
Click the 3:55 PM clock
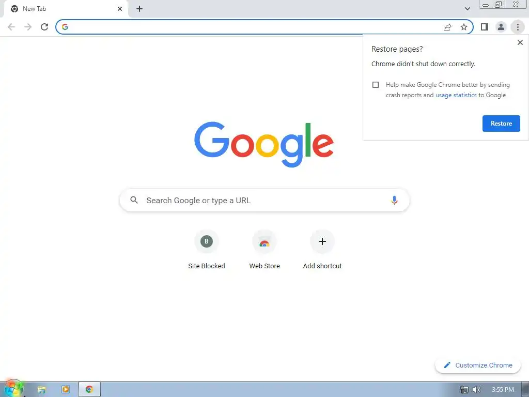point(503,390)
